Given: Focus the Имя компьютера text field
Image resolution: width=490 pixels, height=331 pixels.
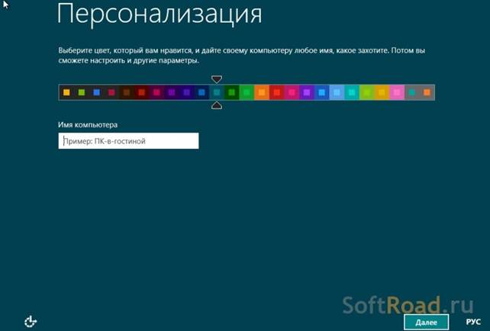Looking at the screenshot, I should (128, 141).
